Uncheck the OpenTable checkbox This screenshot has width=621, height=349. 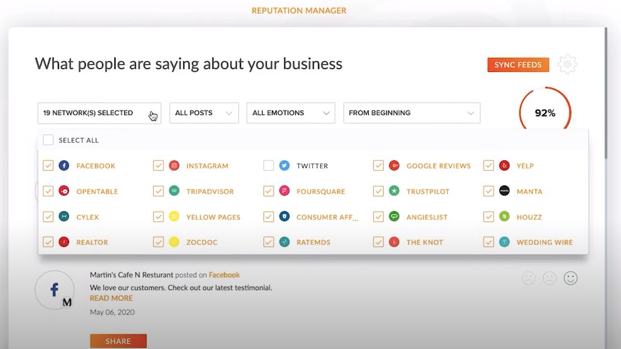[x=48, y=191]
